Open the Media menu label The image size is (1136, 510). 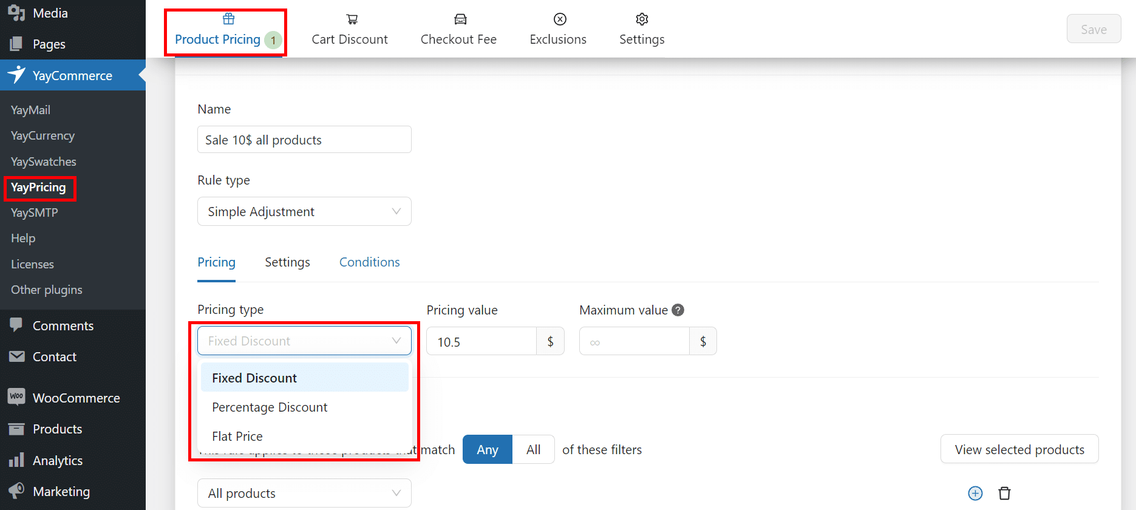50,13
